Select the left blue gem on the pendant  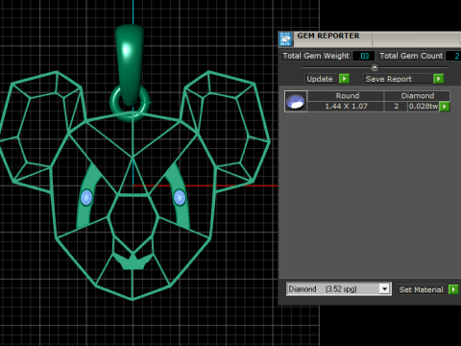pyautogui.click(x=86, y=197)
